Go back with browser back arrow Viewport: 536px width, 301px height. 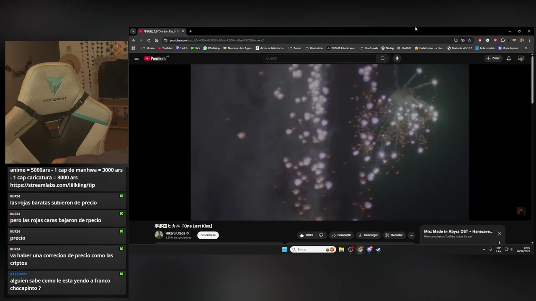(134, 40)
